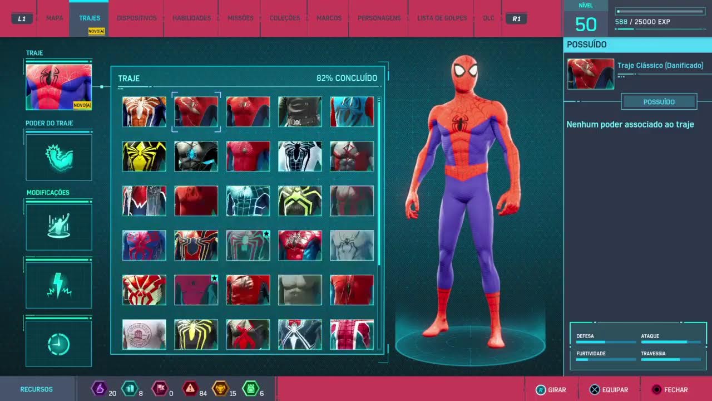Image resolution: width=712 pixels, height=401 pixels.
Task: Click the Equipar button prompt
Action: [609, 390]
